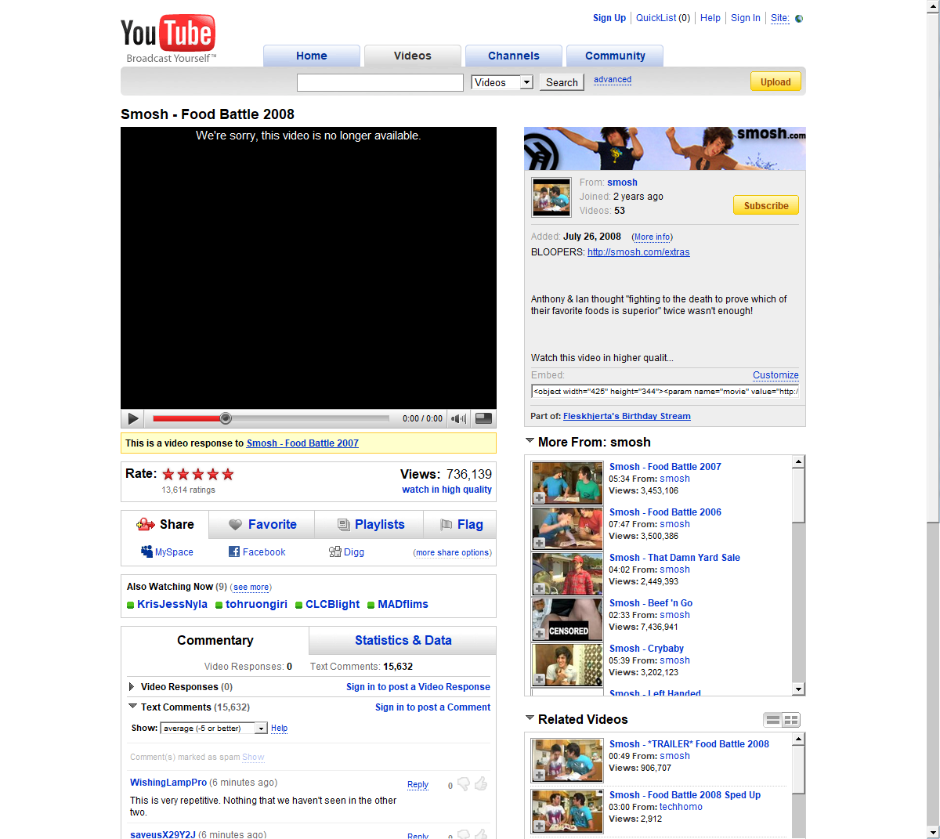The image size is (940, 839).
Task: Switch Related Videos to grid view
Action: (x=791, y=720)
